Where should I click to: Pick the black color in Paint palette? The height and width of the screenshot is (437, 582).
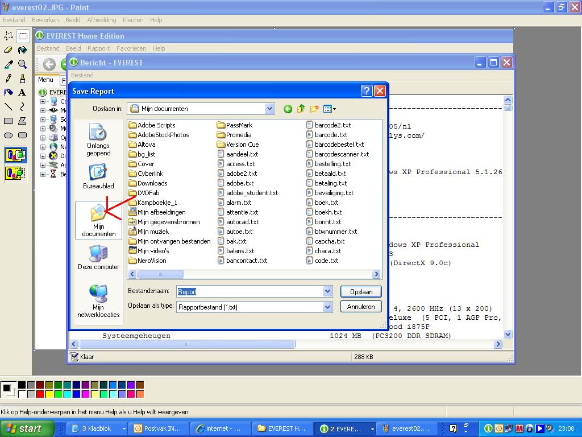(22, 385)
